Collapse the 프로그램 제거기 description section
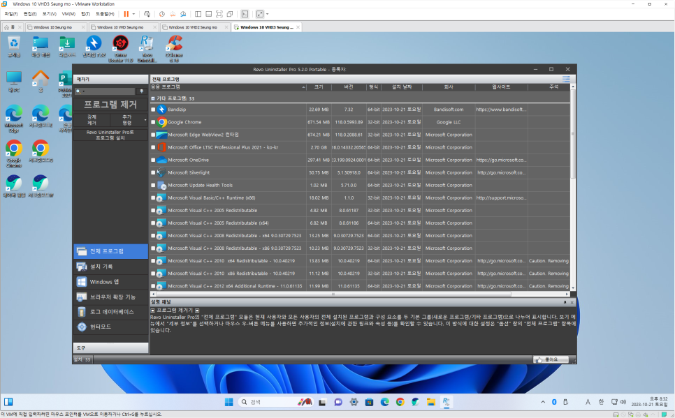This screenshot has height=418, width=675. point(153,310)
